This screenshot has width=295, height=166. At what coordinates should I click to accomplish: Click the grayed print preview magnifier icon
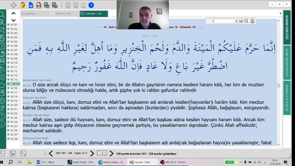pyautogui.click(x=76, y=5)
